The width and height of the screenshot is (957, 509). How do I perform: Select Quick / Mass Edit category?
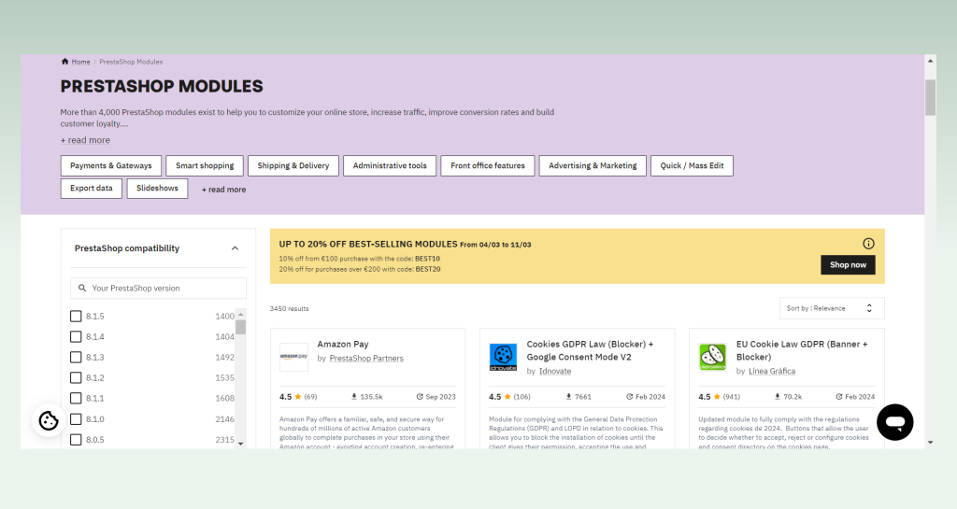693,166
